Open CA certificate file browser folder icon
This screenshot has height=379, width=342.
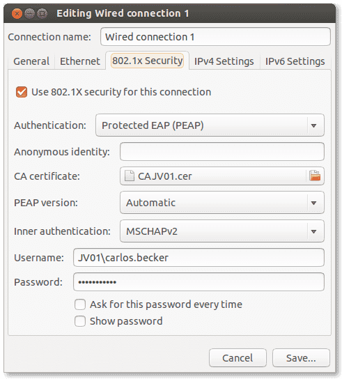coord(315,176)
